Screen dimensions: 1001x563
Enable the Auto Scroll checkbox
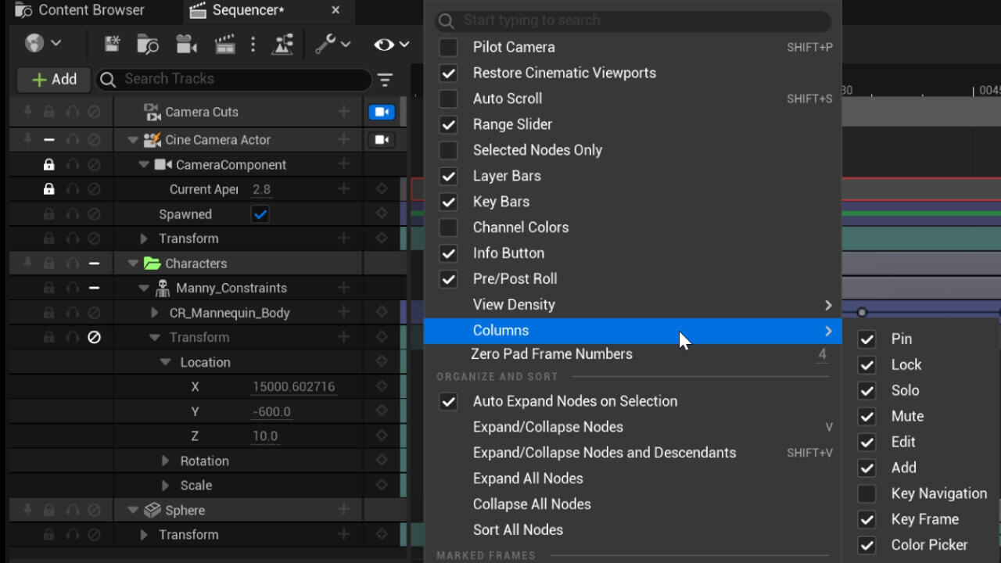pos(448,99)
